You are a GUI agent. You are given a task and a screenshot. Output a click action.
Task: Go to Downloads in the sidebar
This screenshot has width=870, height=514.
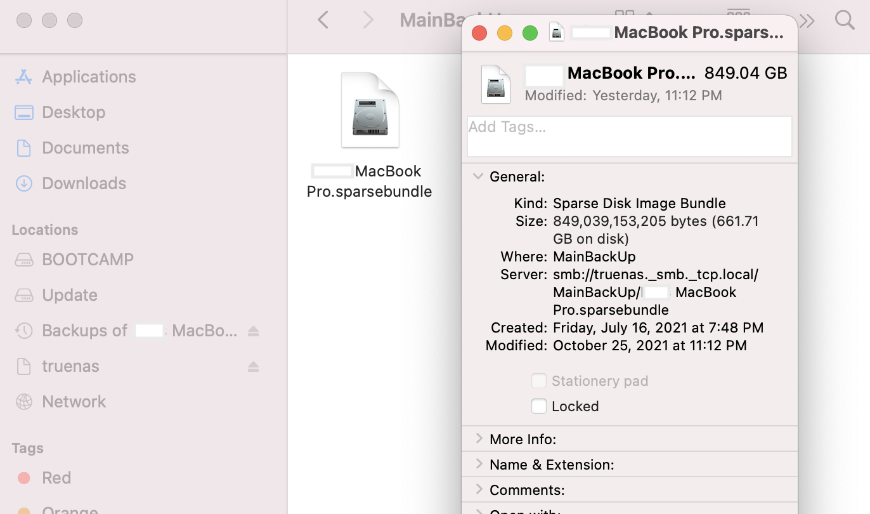(84, 183)
